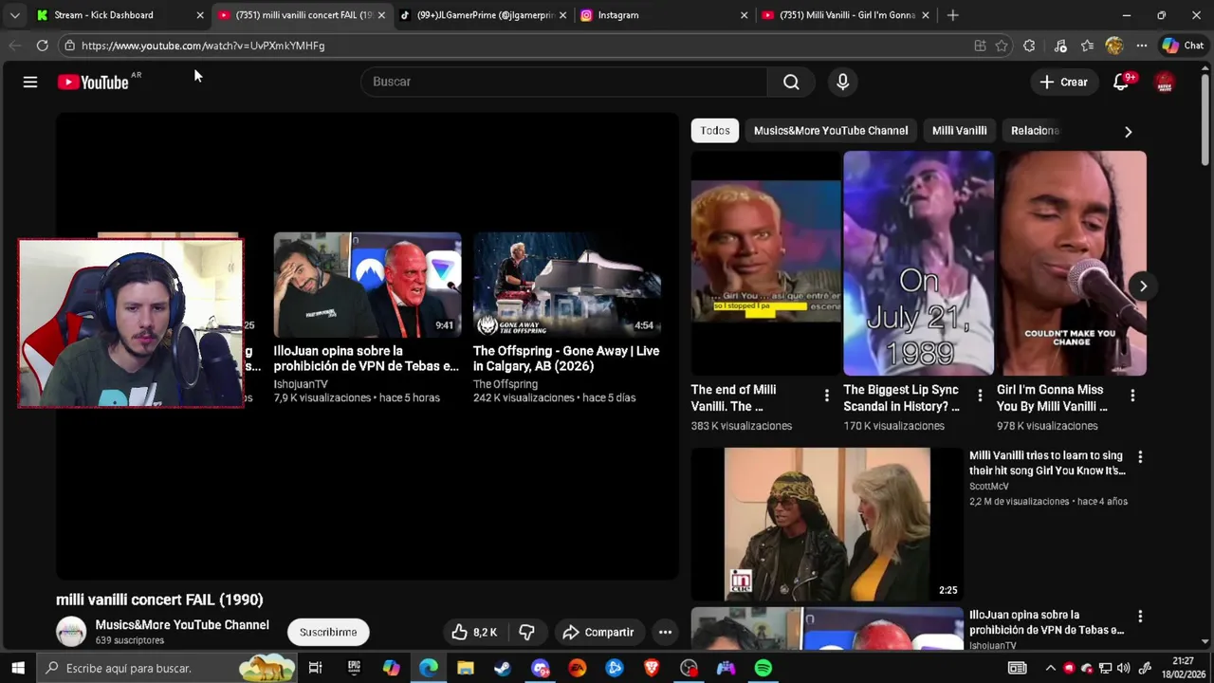Open the 2:25 Milli Vanilli interview thumbnail
This screenshot has height=683, width=1214.
point(827,525)
